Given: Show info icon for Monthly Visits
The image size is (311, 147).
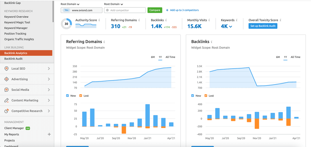Looking at the screenshot, I should pos(209,20).
